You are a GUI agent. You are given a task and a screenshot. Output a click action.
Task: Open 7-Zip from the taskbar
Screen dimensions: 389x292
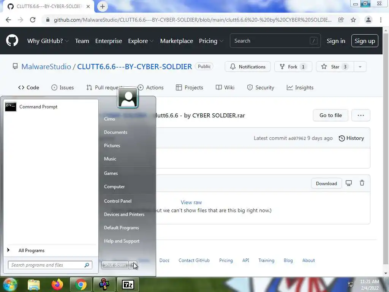pyautogui.click(x=128, y=284)
